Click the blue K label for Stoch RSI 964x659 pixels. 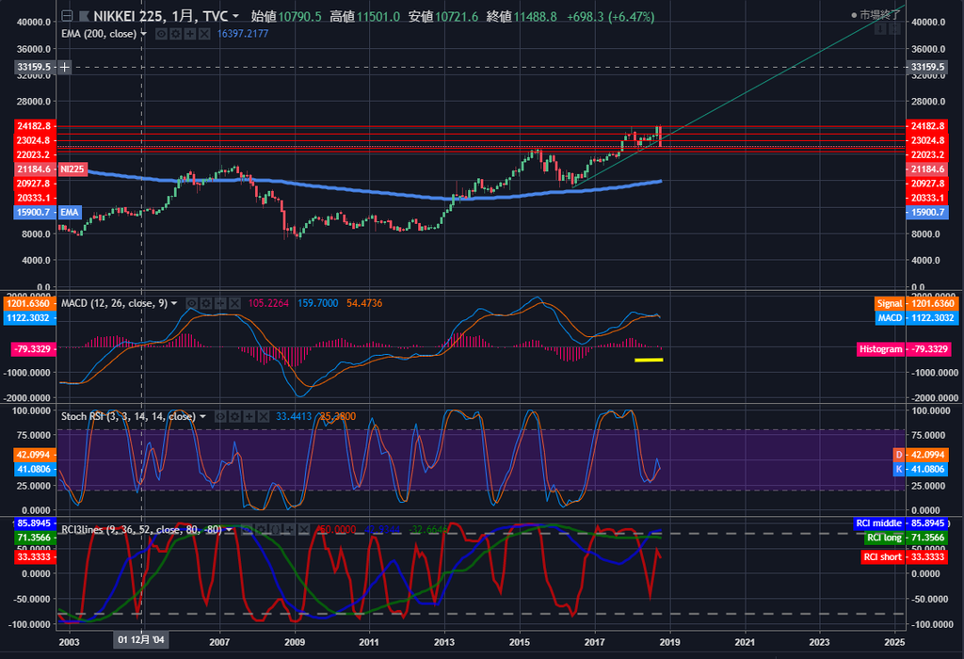click(x=899, y=469)
